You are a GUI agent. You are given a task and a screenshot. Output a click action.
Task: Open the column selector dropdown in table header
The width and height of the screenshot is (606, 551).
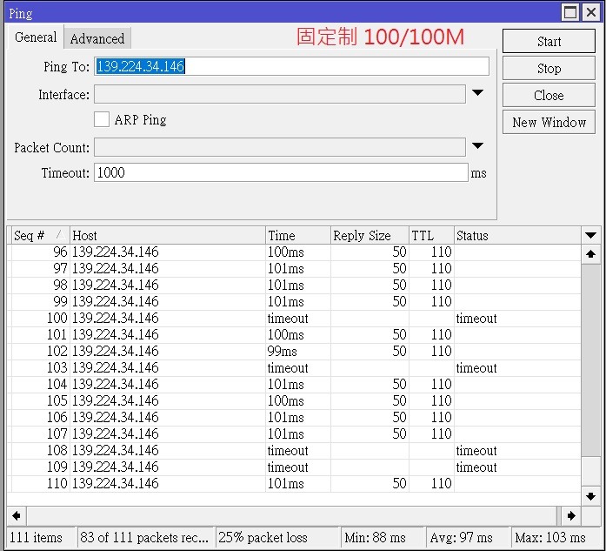[590, 235]
